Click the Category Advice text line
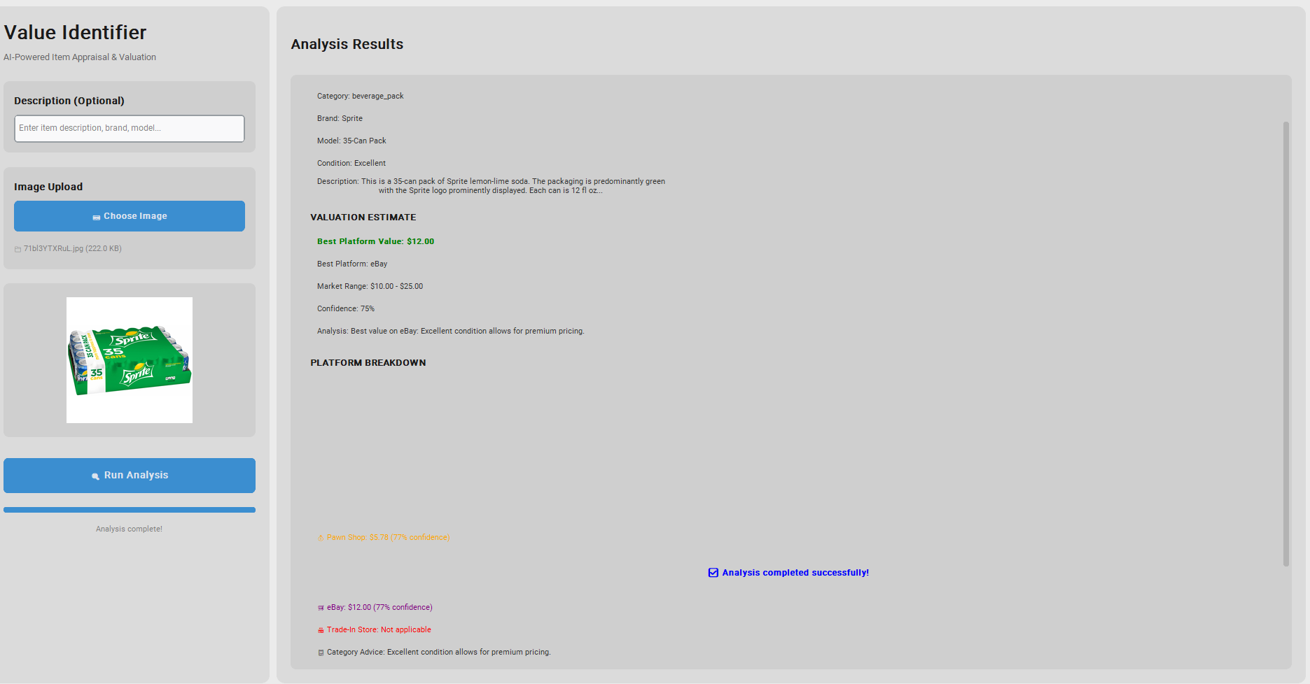This screenshot has height=684, width=1310. coord(439,652)
